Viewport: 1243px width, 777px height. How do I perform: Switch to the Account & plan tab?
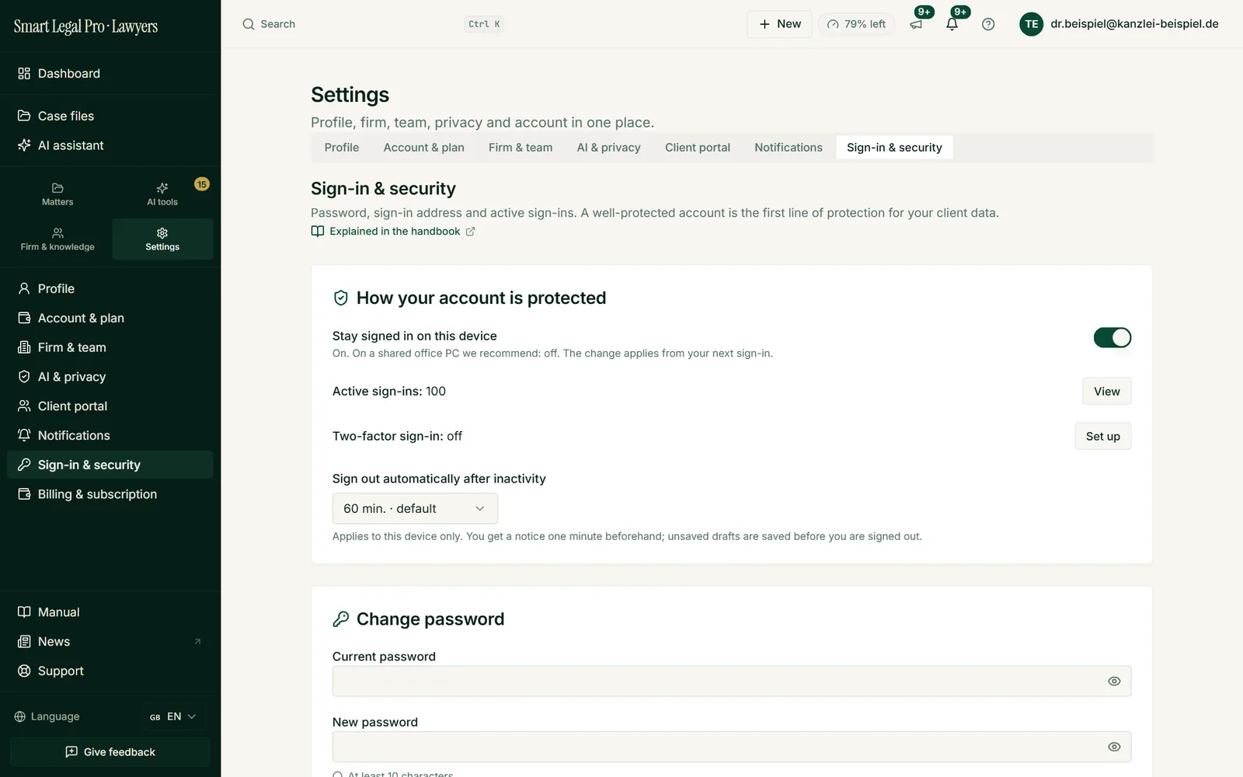[424, 148]
